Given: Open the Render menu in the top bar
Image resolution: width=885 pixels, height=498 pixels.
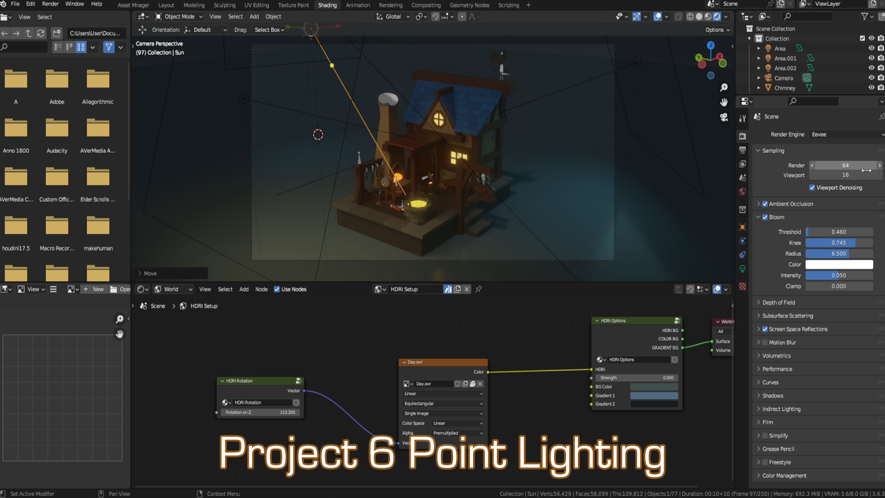Looking at the screenshot, I should (x=50, y=4).
